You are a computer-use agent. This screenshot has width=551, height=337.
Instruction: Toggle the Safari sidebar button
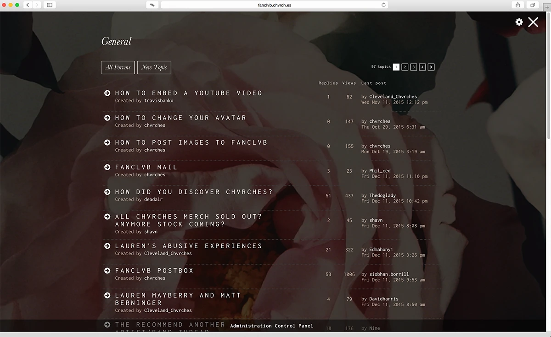[50, 5]
